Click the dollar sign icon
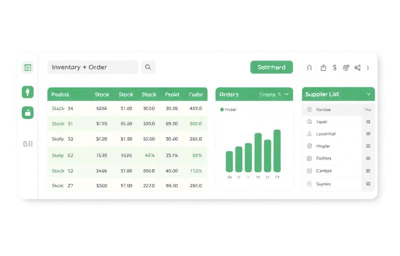This screenshot has height=256, width=400. point(334,67)
